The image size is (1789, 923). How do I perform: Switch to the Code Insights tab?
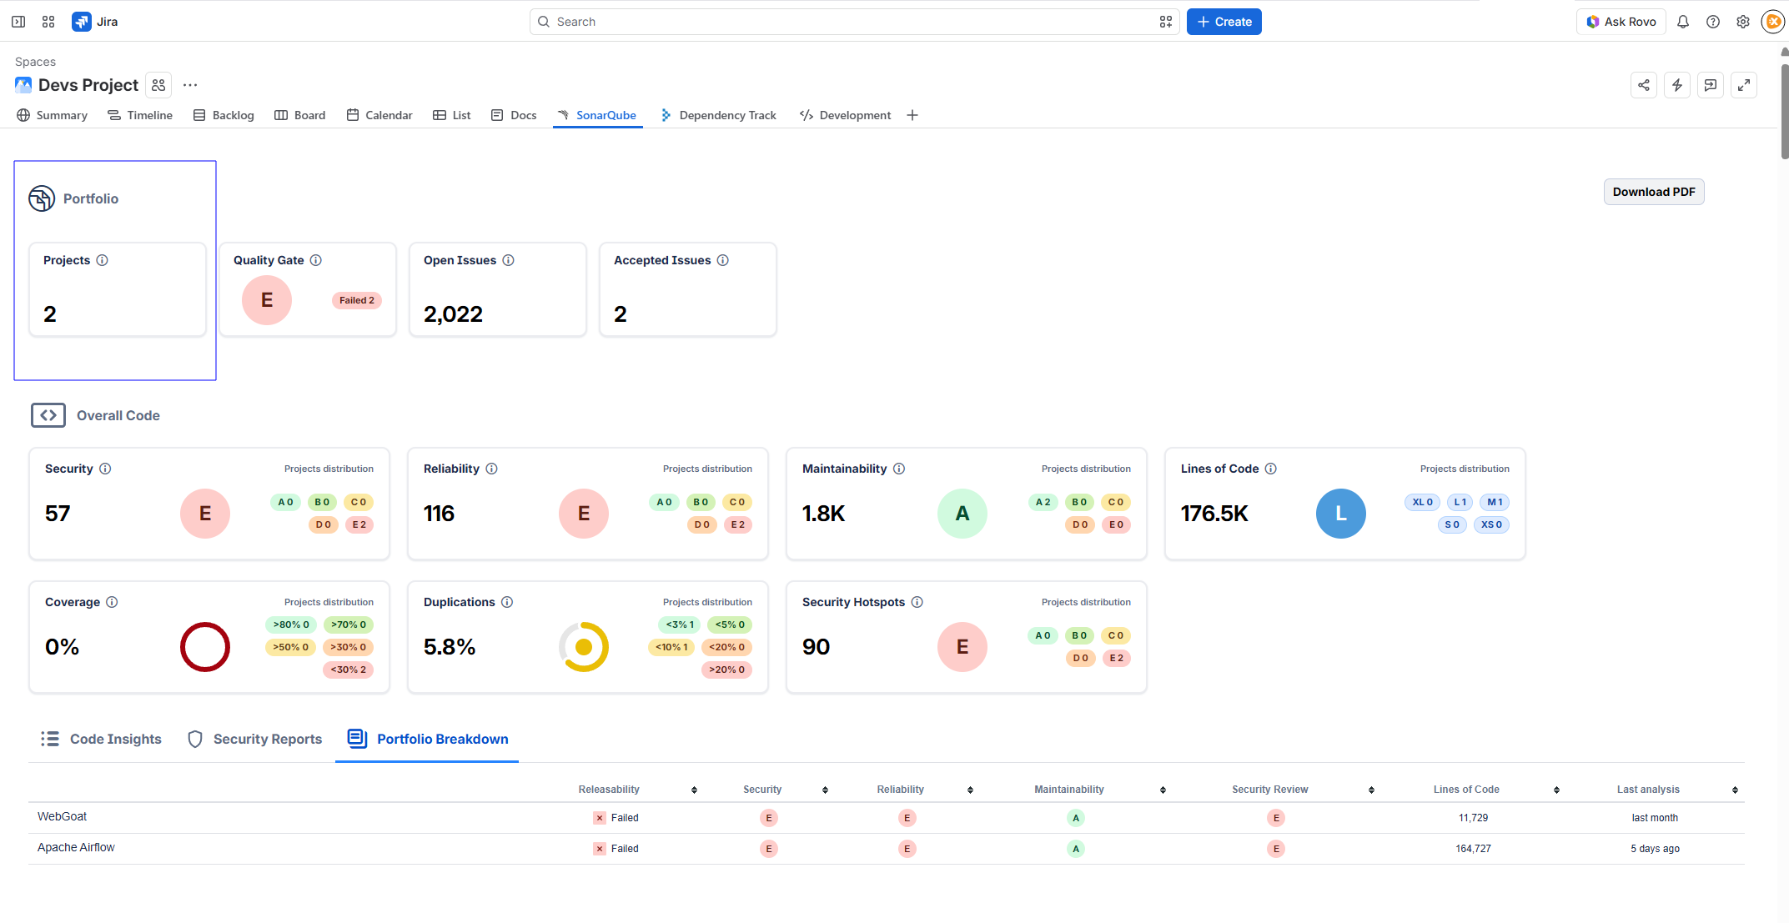pyautogui.click(x=101, y=739)
